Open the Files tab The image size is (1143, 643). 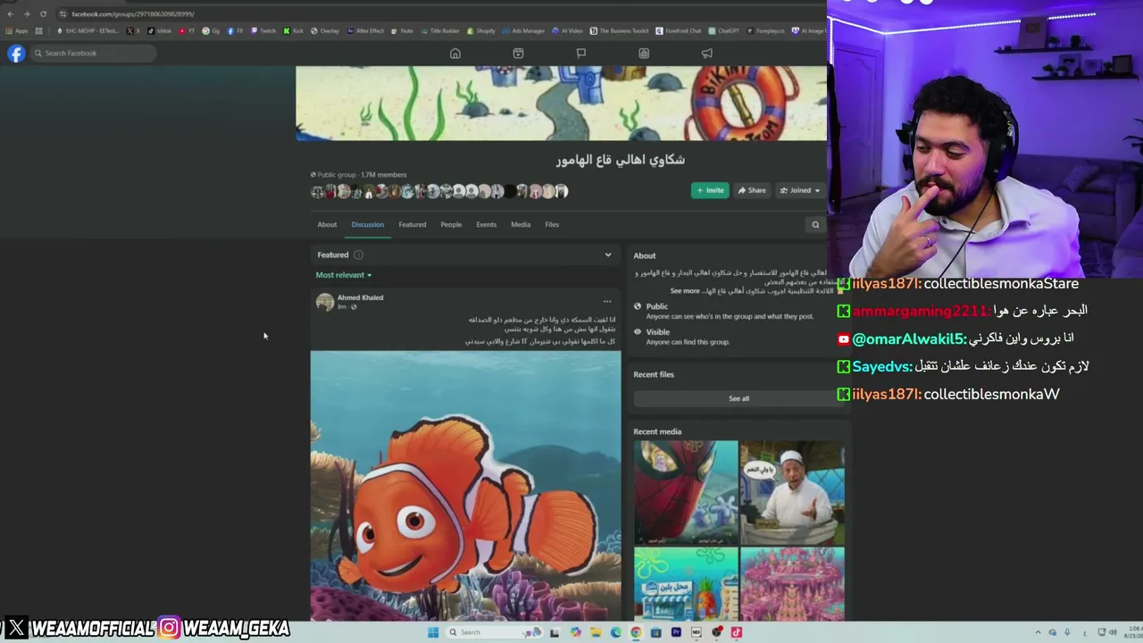tap(552, 225)
